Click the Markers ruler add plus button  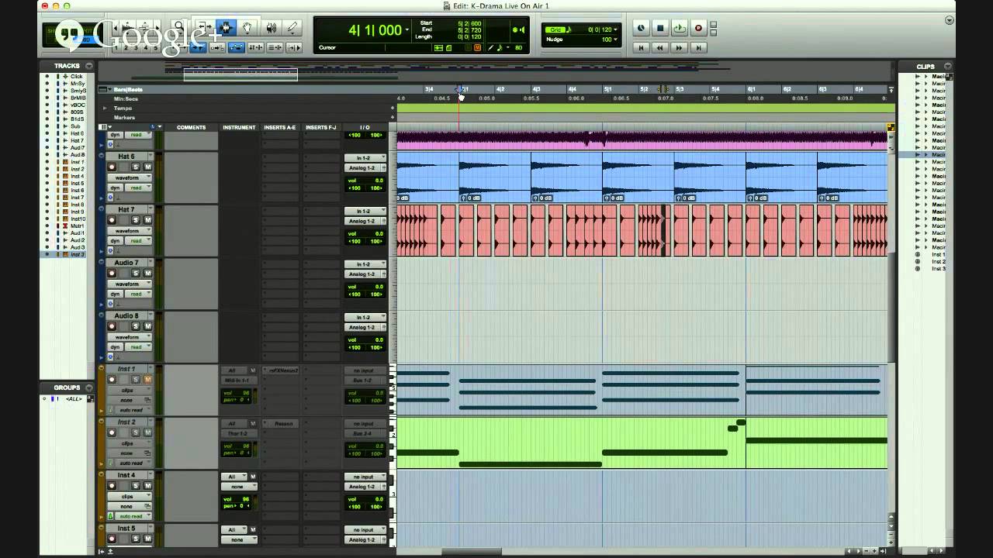(x=392, y=117)
